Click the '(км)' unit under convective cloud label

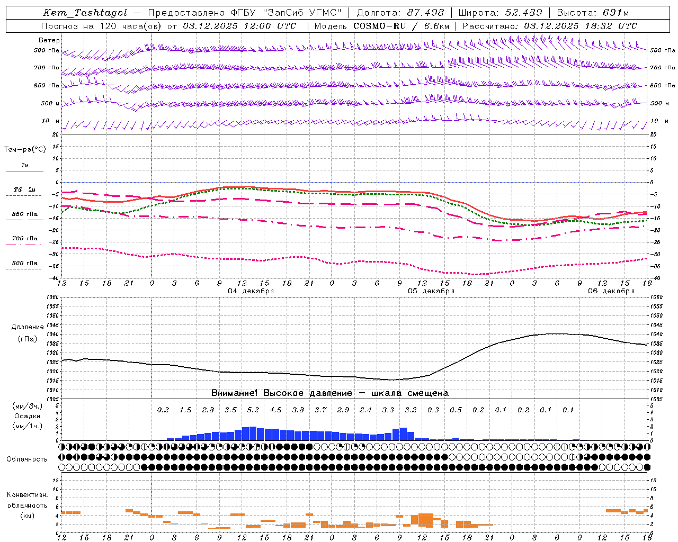(x=28, y=516)
